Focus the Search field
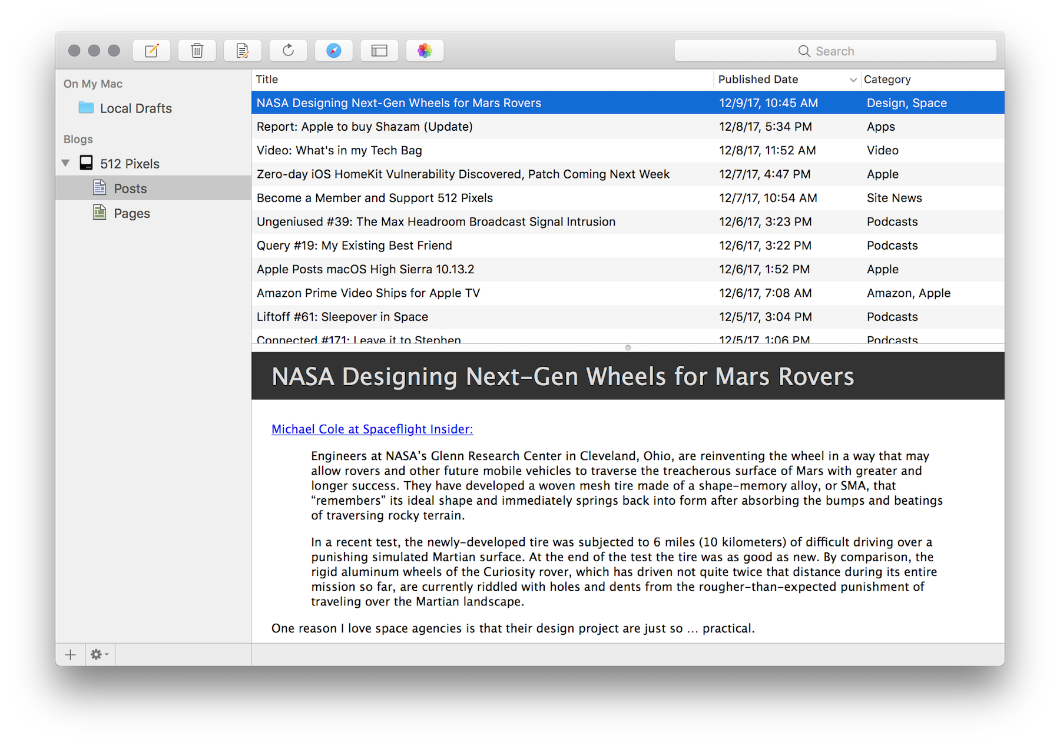Screen dimensions: 1060x745 pyautogui.click(x=835, y=51)
